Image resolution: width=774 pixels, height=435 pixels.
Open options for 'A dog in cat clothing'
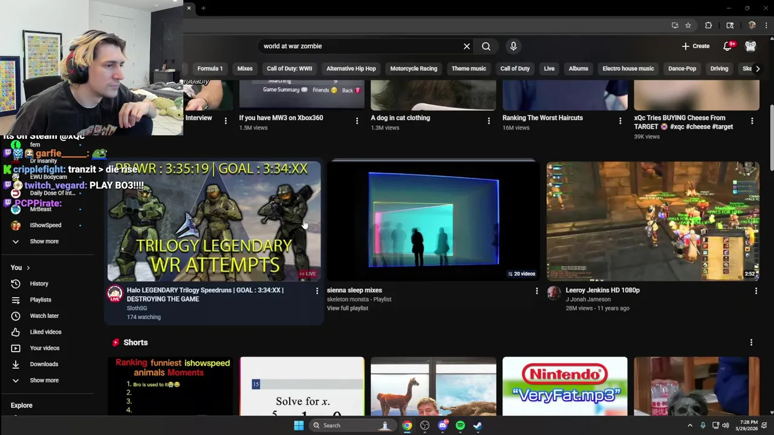(489, 121)
